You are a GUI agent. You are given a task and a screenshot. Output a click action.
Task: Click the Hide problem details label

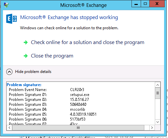tap(33, 72)
